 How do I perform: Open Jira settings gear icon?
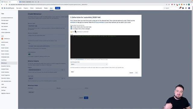pyautogui.click(x=186, y=8)
